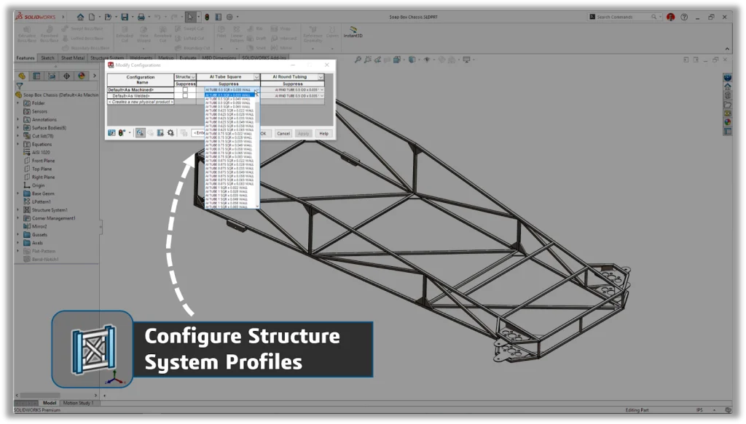Open the Al Round Tubing dropdown for Default<As Machined>
Viewport: 746px width, 424px height.
pyautogui.click(x=321, y=89)
